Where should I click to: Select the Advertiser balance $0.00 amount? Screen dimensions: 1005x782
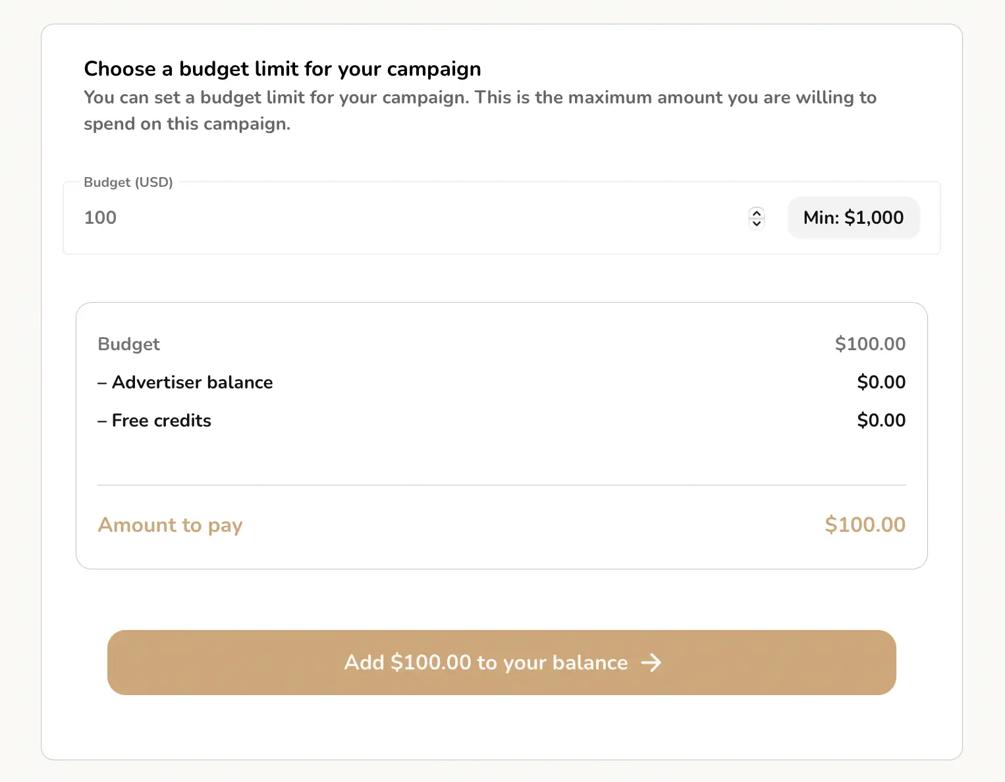[x=881, y=382]
